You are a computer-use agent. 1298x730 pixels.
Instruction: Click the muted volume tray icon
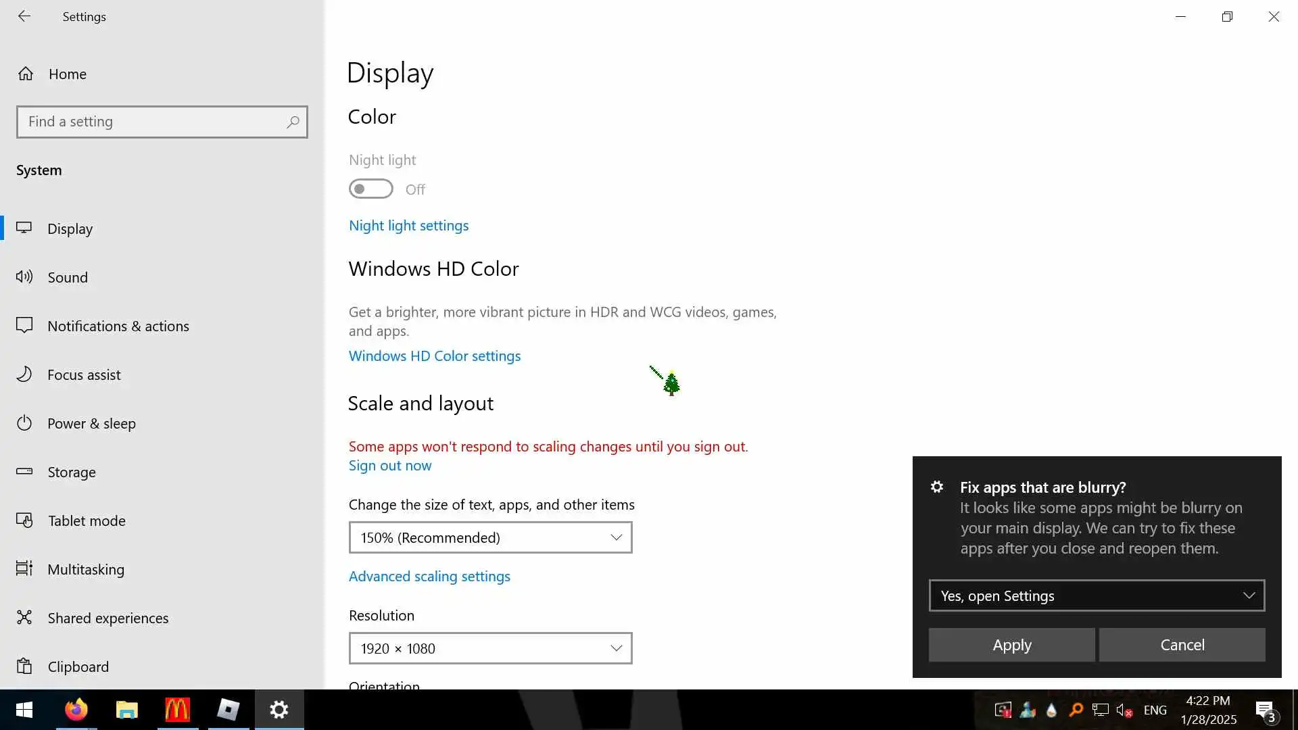coord(1124,710)
